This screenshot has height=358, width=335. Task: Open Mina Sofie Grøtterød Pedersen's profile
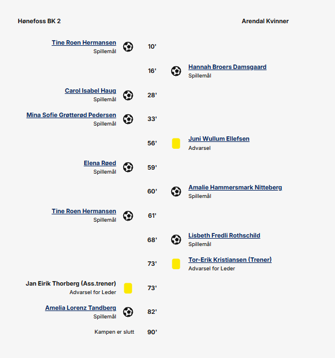(71, 115)
